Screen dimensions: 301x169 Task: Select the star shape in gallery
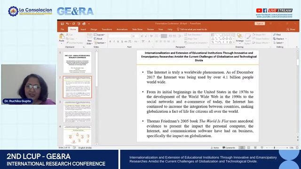[230, 42]
